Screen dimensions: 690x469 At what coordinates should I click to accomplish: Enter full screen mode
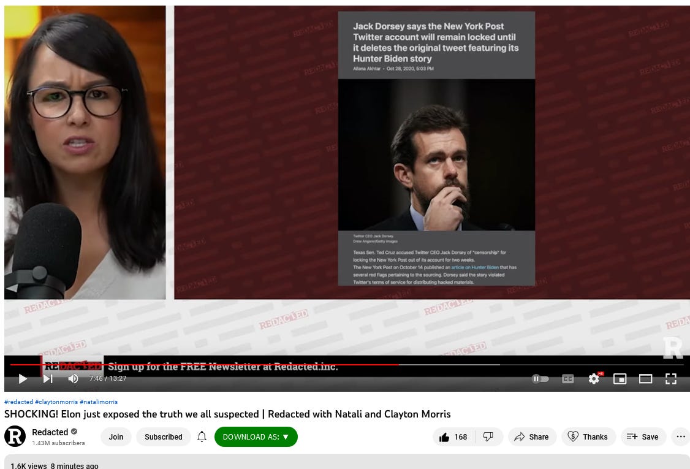pyautogui.click(x=670, y=379)
